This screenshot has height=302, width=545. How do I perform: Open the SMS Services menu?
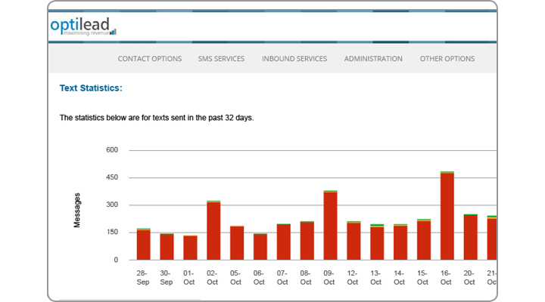221,59
